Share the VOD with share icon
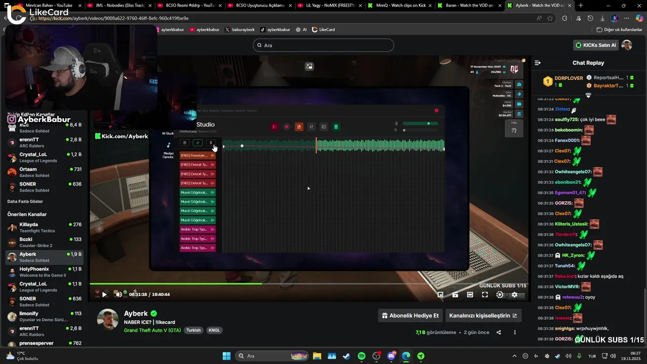Screen dimensions: 647x364 499,332
